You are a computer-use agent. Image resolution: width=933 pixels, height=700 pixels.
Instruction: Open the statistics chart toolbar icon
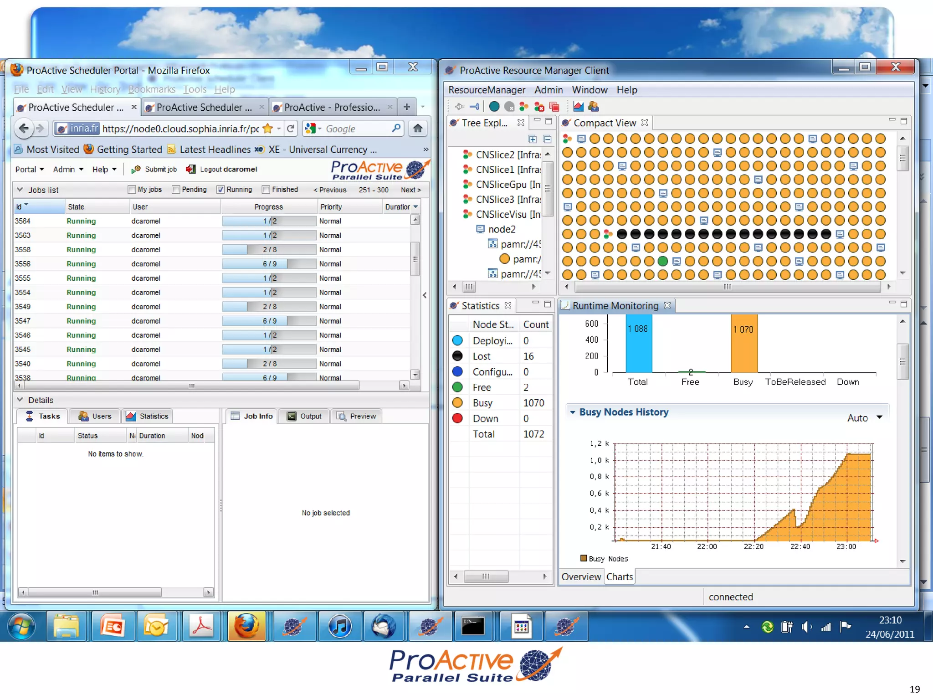[578, 107]
